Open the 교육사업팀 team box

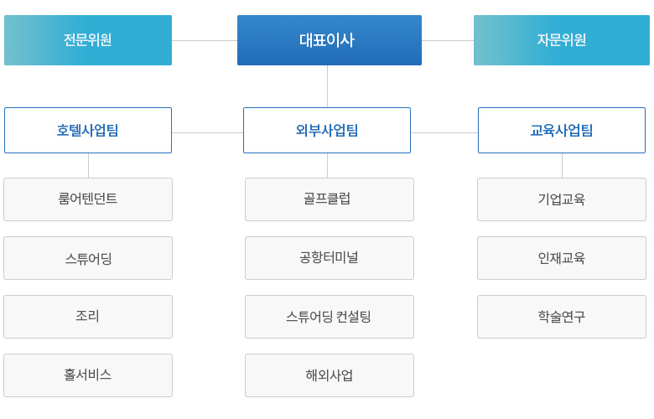click(562, 131)
